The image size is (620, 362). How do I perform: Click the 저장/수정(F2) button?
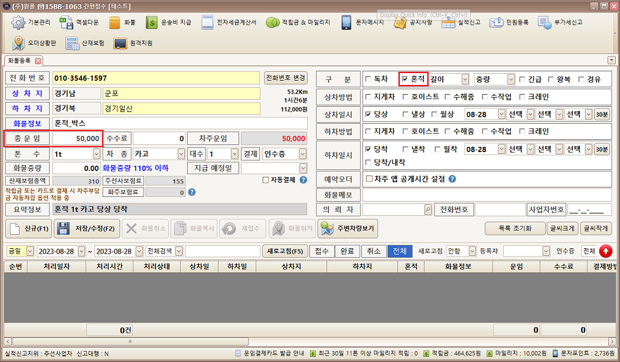[88, 229]
